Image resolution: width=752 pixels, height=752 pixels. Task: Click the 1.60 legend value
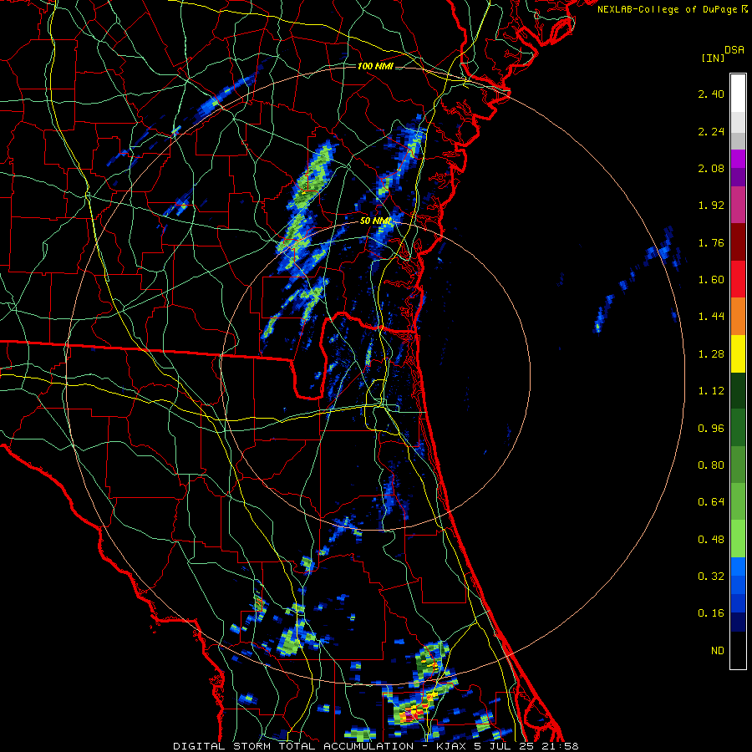(711, 280)
